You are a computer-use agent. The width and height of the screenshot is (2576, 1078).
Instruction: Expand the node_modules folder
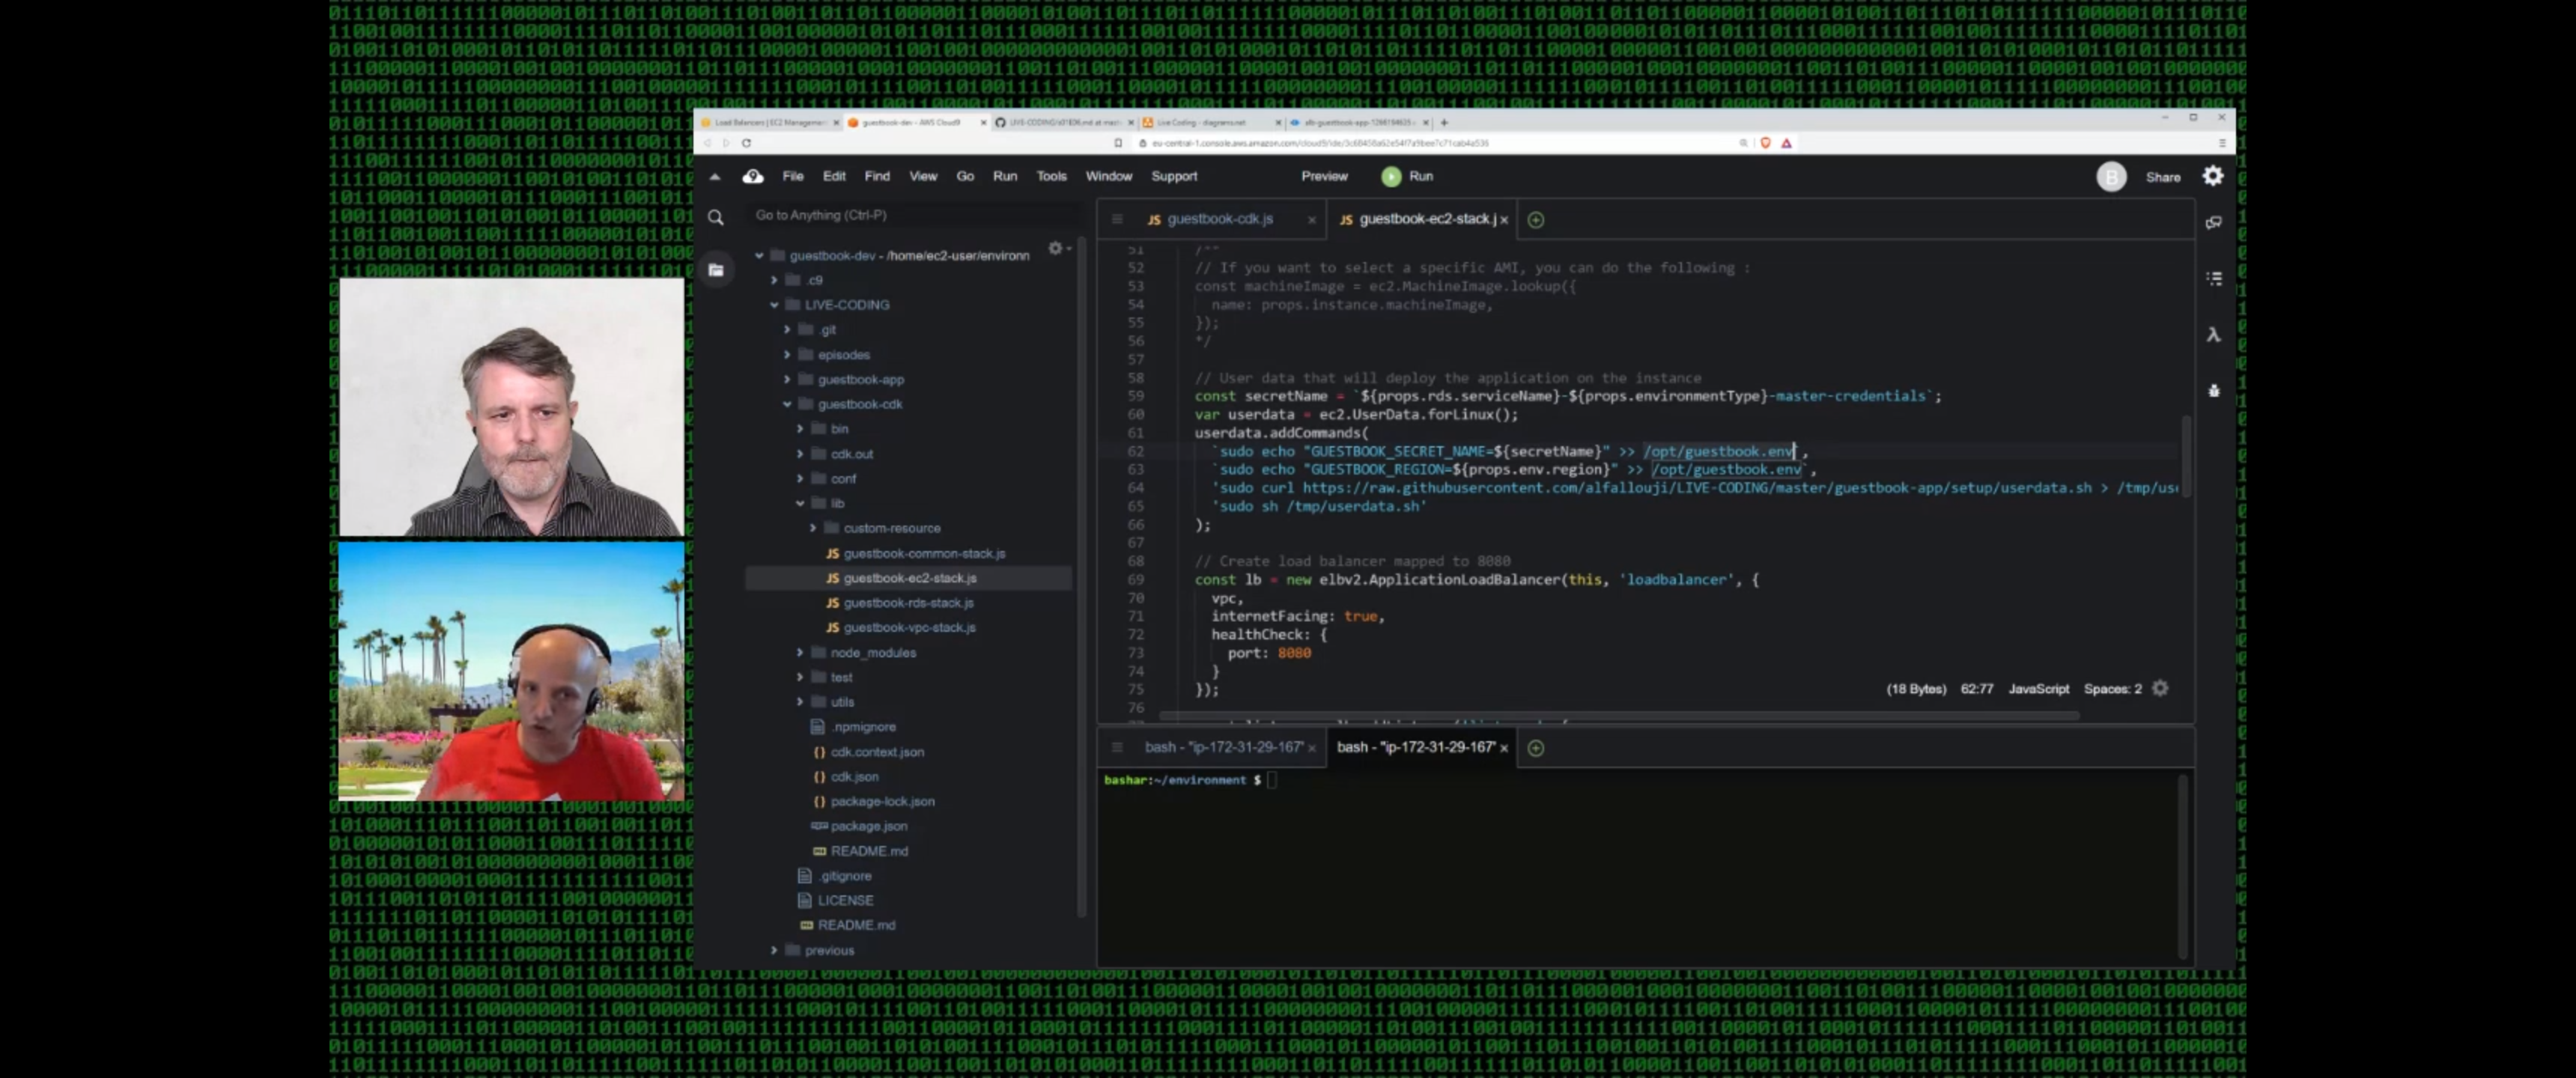pyautogui.click(x=800, y=652)
